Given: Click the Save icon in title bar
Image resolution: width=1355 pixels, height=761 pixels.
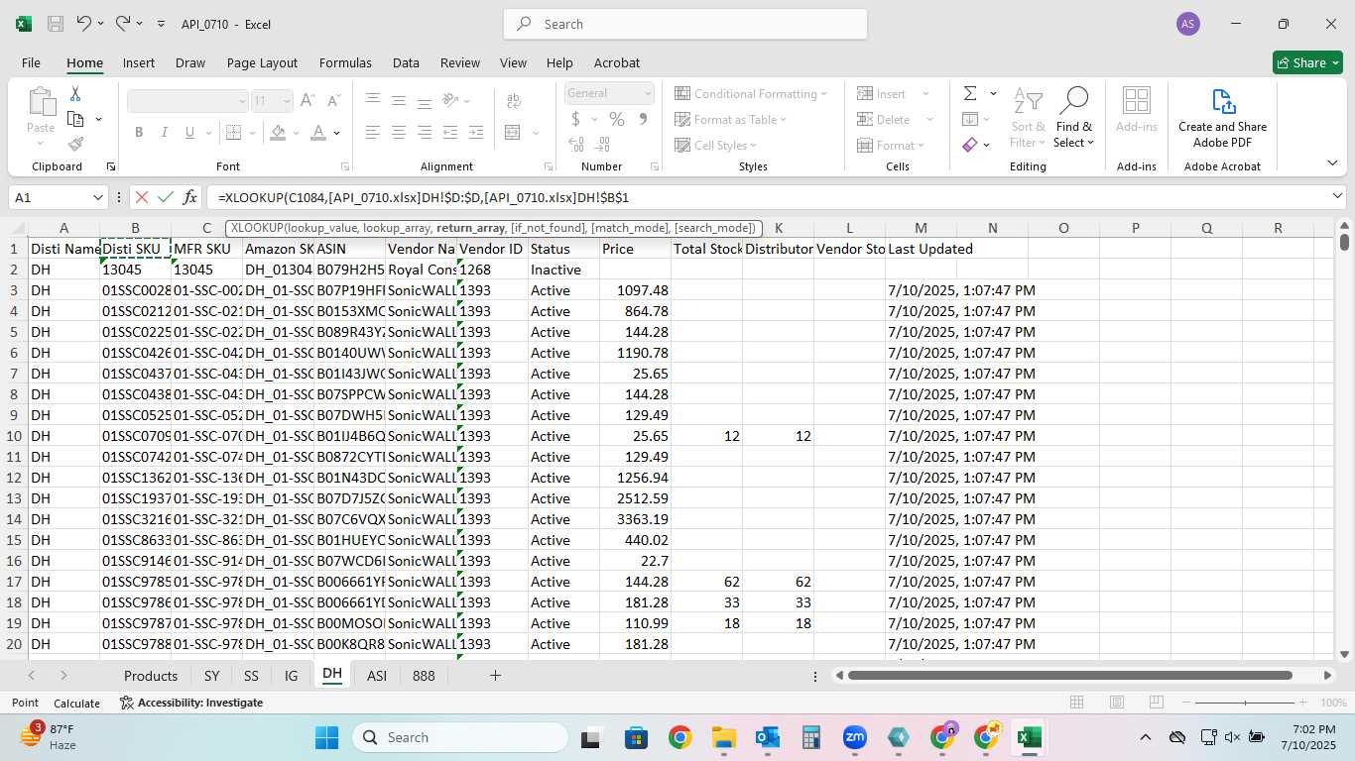Looking at the screenshot, I should coord(56,24).
